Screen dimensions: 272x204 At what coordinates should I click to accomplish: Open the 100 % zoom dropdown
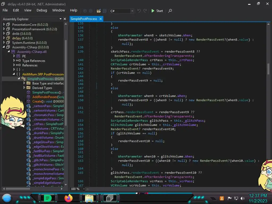pyautogui.click(x=84, y=189)
